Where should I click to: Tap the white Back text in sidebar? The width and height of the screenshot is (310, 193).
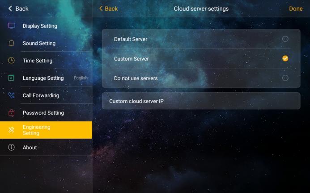pos(22,8)
